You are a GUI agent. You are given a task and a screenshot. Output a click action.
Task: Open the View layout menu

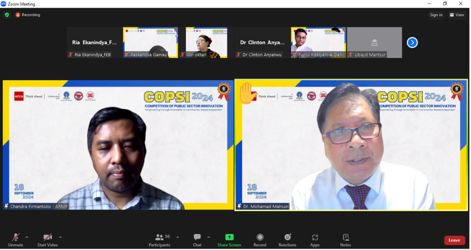click(457, 15)
